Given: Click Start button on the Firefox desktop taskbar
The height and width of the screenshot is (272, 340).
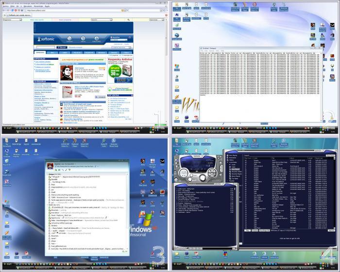Looking at the screenshot, I should pyautogui.click(x=8, y=128).
